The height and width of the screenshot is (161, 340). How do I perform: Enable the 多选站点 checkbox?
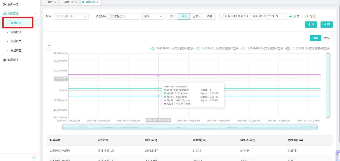(x=93, y=16)
